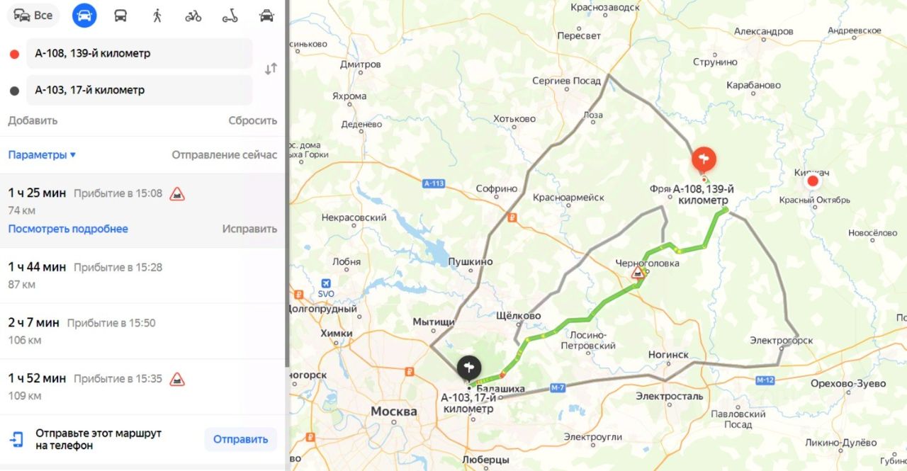Image resolution: width=907 pixels, height=471 pixels.
Task: Select the 1 ч 52 мин 109 км route
Action: click(x=142, y=387)
